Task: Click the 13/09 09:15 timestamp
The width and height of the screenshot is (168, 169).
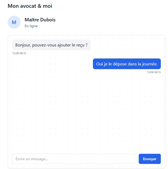Action: [154, 72]
